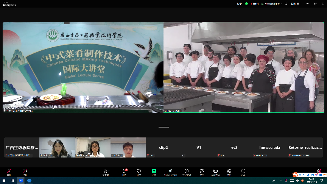The height and width of the screenshot is (184, 327).
Task: Open the Participants panel
Action: click(x=106, y=172)
